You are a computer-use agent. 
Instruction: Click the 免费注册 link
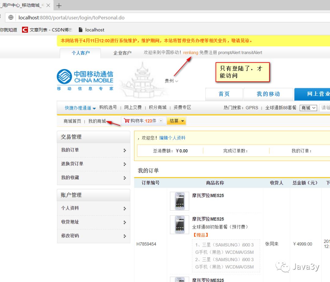208,52
